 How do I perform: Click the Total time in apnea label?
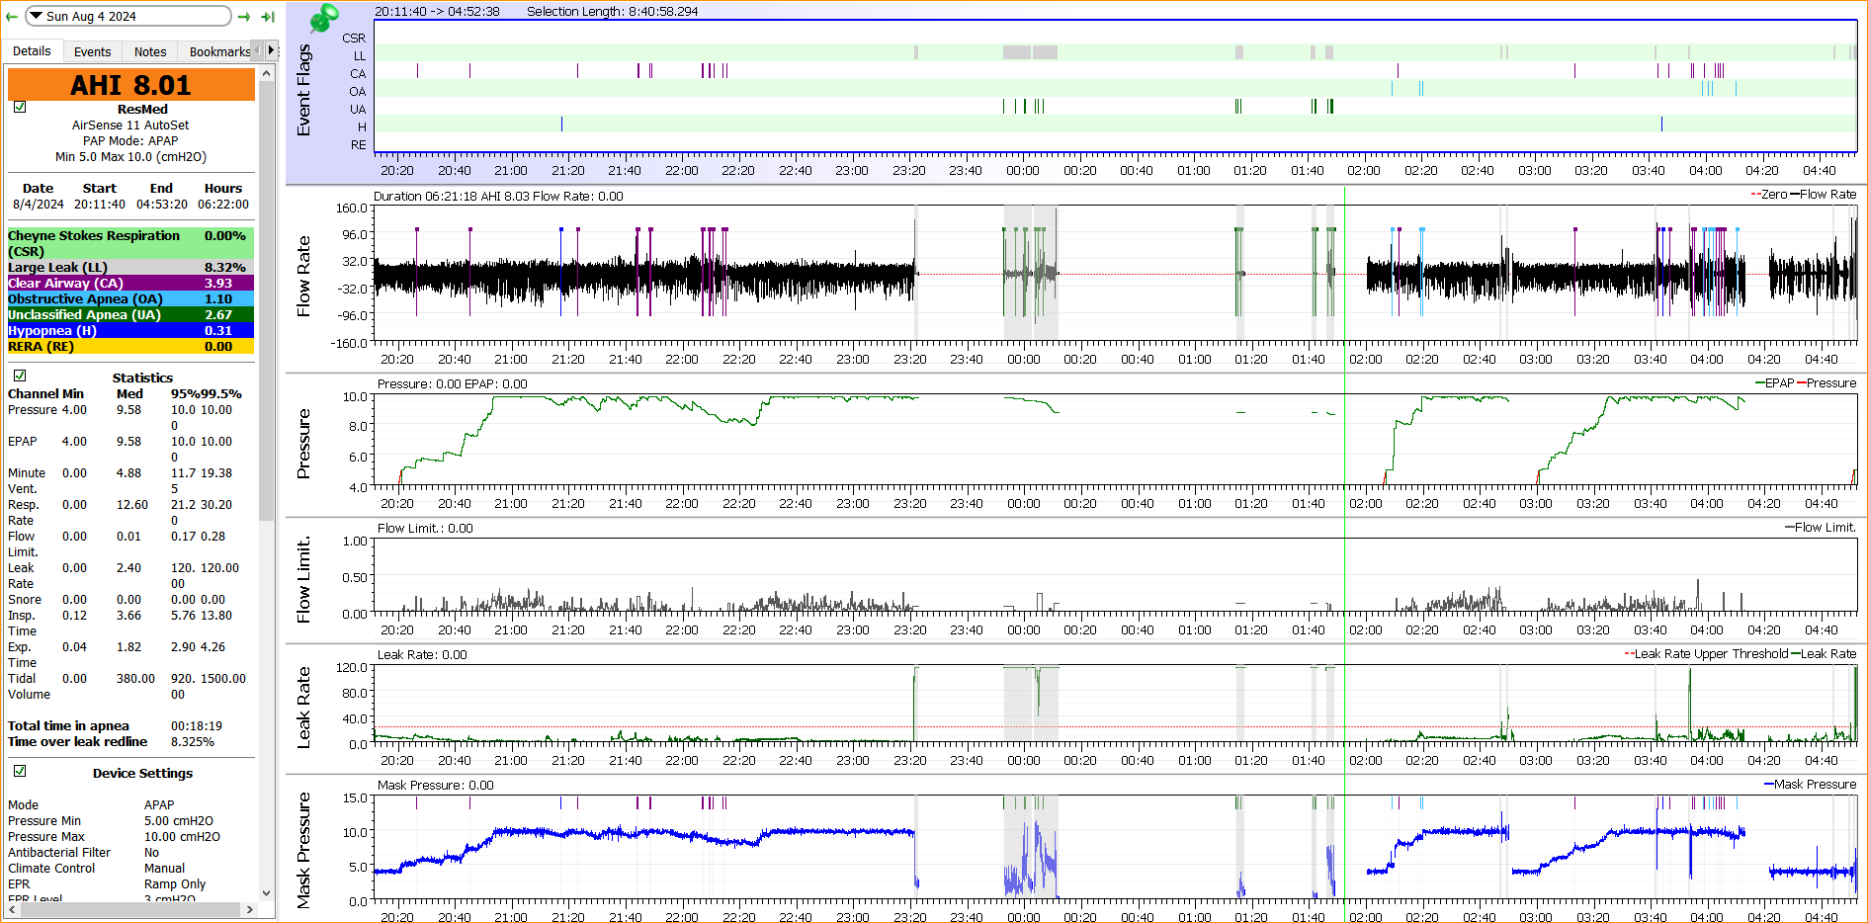[x=68, y=725]
